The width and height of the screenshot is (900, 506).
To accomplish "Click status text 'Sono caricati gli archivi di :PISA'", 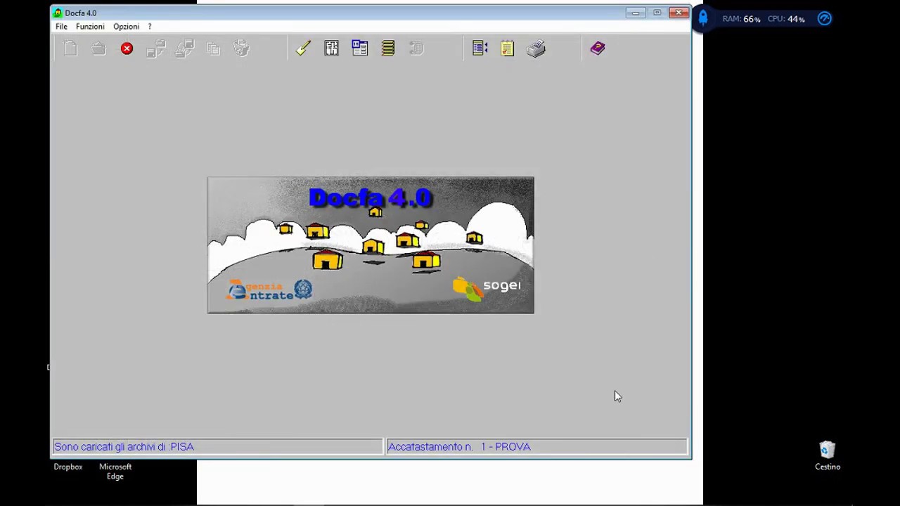I will 124,447.
